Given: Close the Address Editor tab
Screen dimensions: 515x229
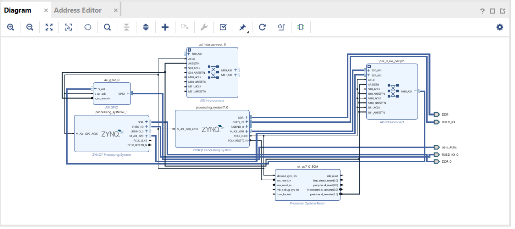Looking at the screenshot, I should 115,11.
